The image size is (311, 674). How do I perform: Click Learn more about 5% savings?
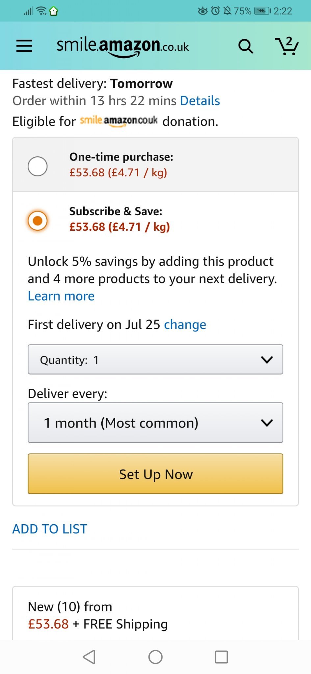61,296
